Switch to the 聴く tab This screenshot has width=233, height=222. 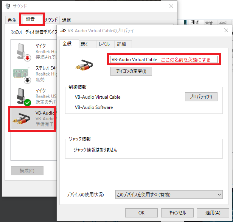click(x=87, y=44)
